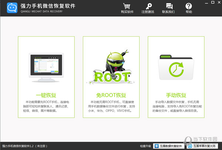Click the WeChat recovery app logo
The height and width of the screenshot is (150, 222).
(x=12, y=8)
